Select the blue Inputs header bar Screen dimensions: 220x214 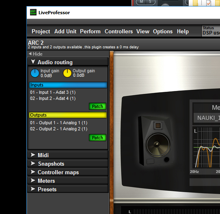click(68, 85)
